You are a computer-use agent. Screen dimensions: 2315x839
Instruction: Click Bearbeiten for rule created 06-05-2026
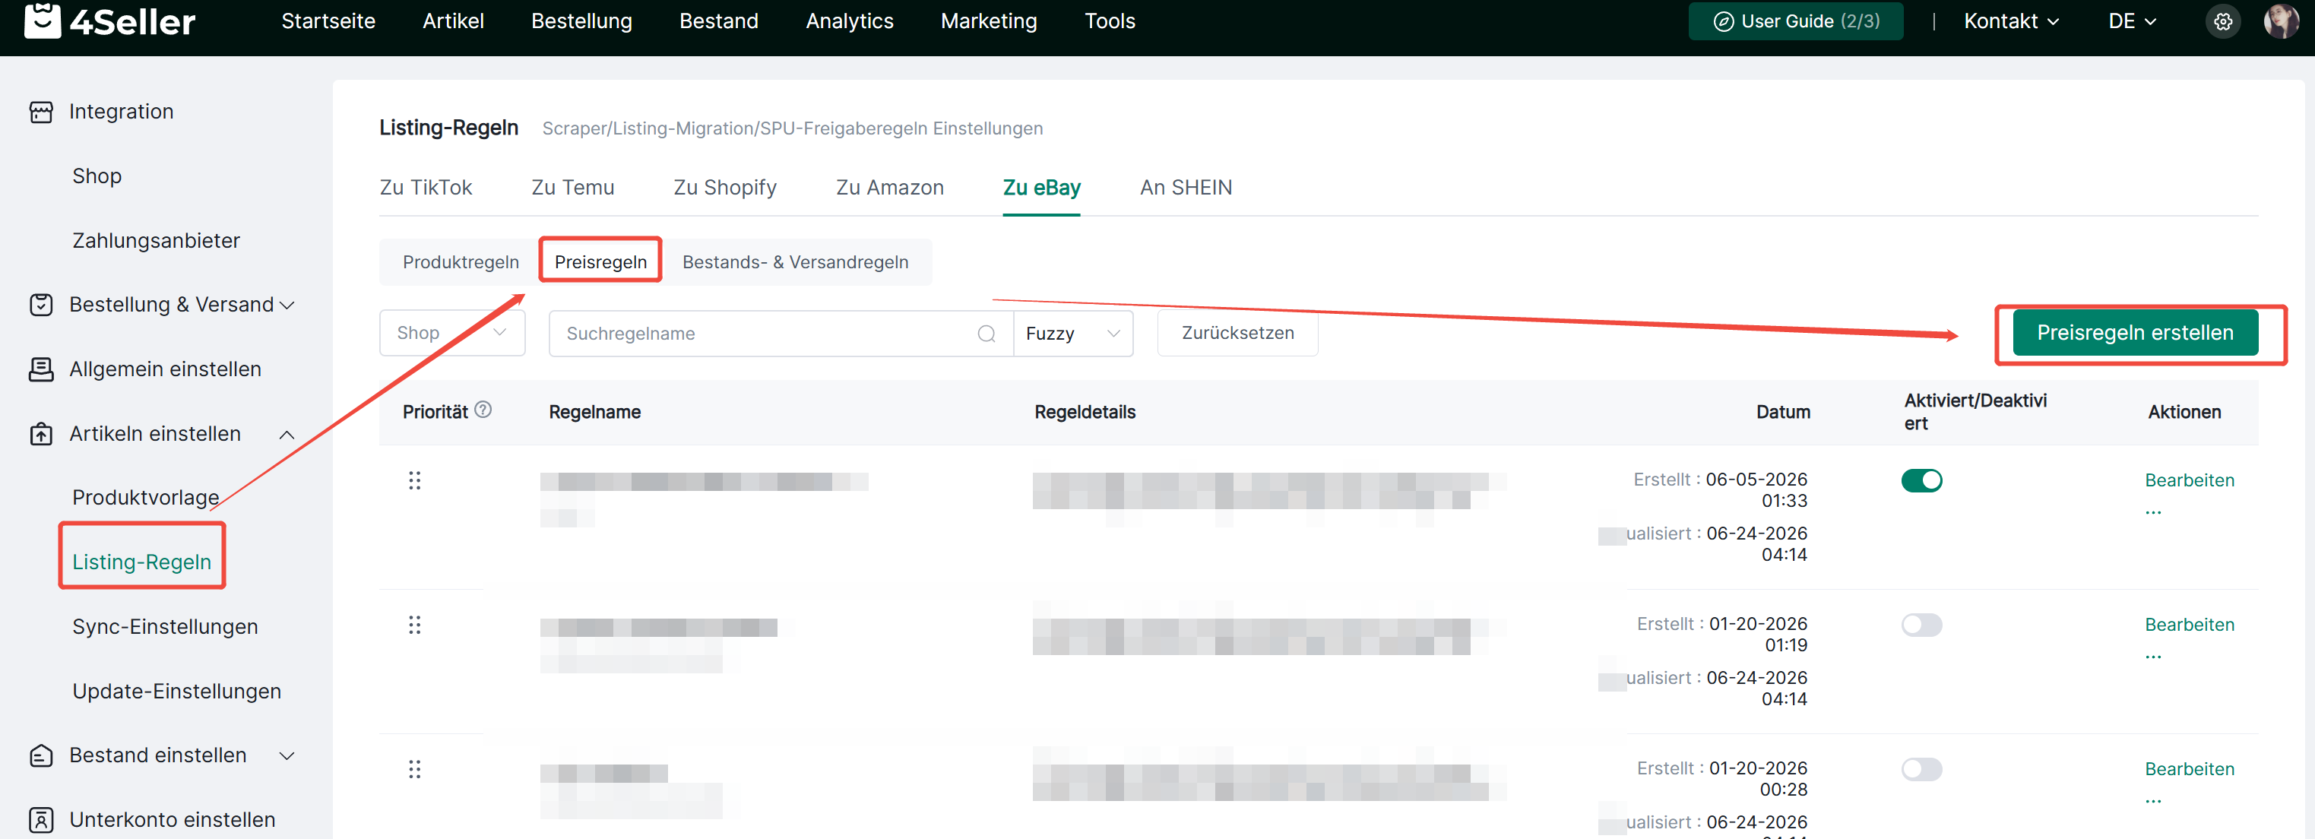point(2189,480)
